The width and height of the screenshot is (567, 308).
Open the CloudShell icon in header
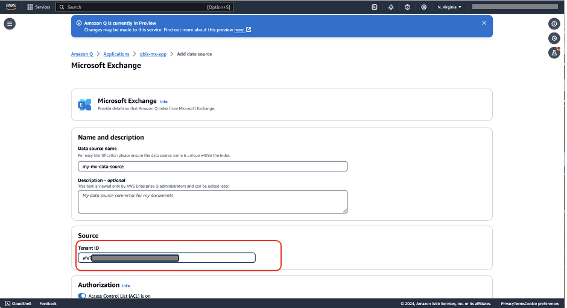(374, 7)
